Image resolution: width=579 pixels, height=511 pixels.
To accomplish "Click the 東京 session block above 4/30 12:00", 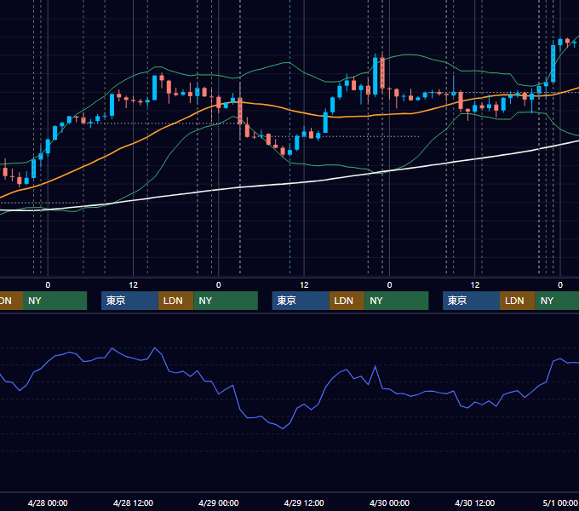I will point(471,301).
